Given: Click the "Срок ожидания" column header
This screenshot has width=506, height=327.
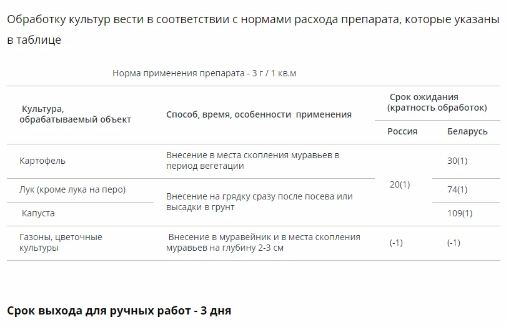Looking at the screenshot, I should pyautogui.click(x=436, y=102).
